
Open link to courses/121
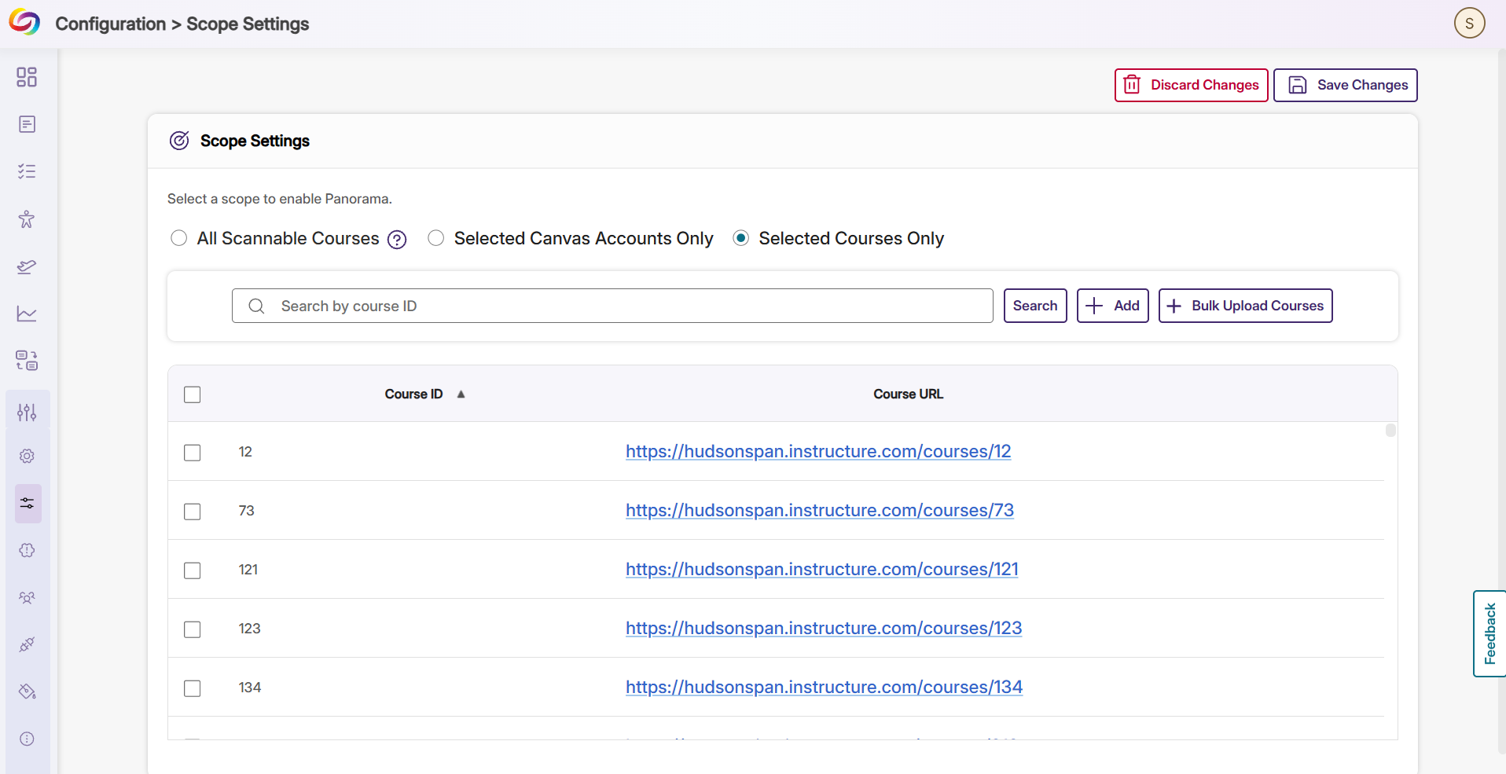coord(822,569)
